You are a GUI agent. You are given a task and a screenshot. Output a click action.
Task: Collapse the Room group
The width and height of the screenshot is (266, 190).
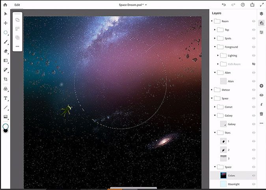pos(212,21)
